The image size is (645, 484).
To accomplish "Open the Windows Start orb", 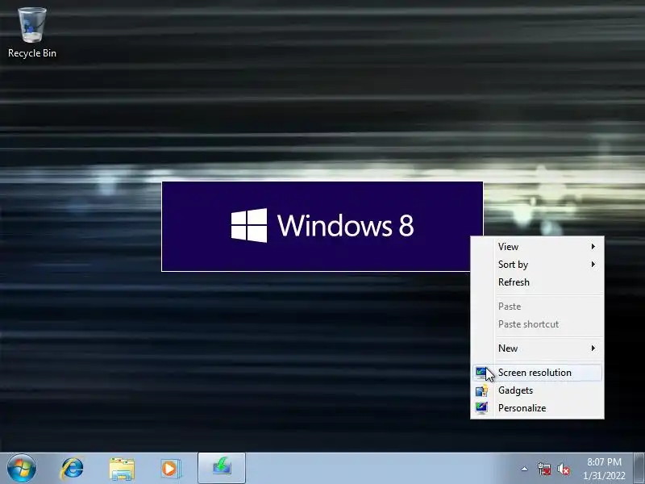I will tap(22, 469).
